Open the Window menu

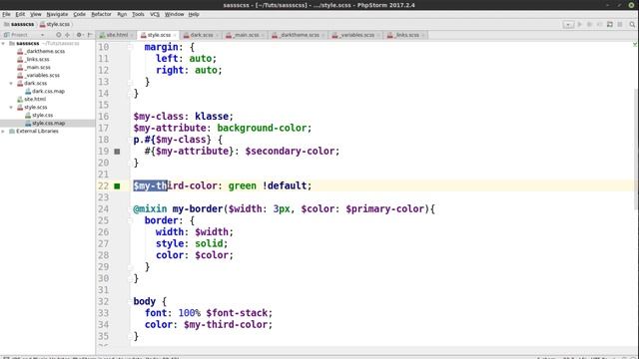point(174,14)
